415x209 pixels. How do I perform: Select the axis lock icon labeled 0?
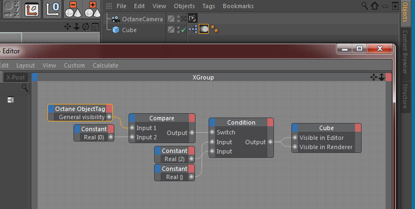point(52,9)
